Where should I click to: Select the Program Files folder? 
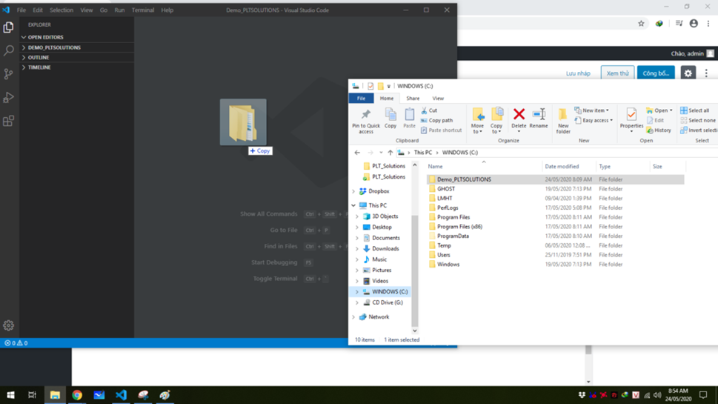click(x=453, y=217)
